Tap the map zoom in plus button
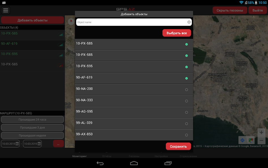This screenshot has width=268, height=168. pyautogui.click(x=261, y=133)
